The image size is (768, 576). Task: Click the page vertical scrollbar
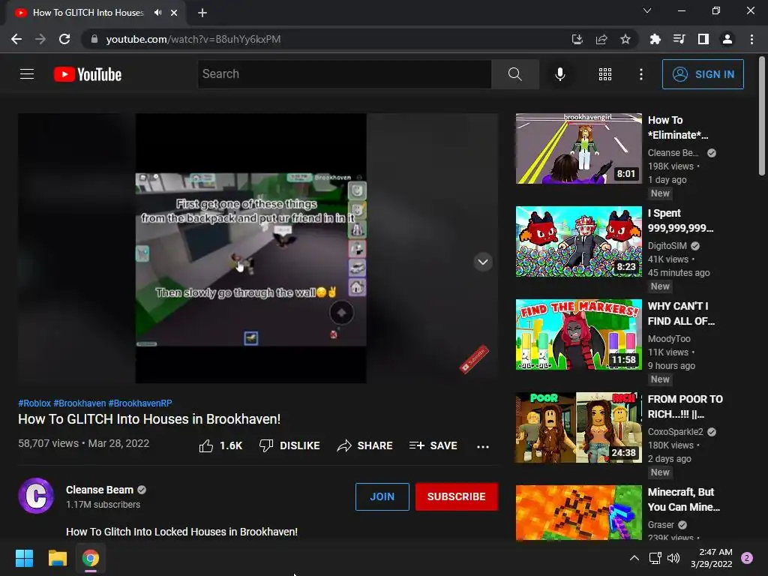pyautogui.click(x=762, y=116)
